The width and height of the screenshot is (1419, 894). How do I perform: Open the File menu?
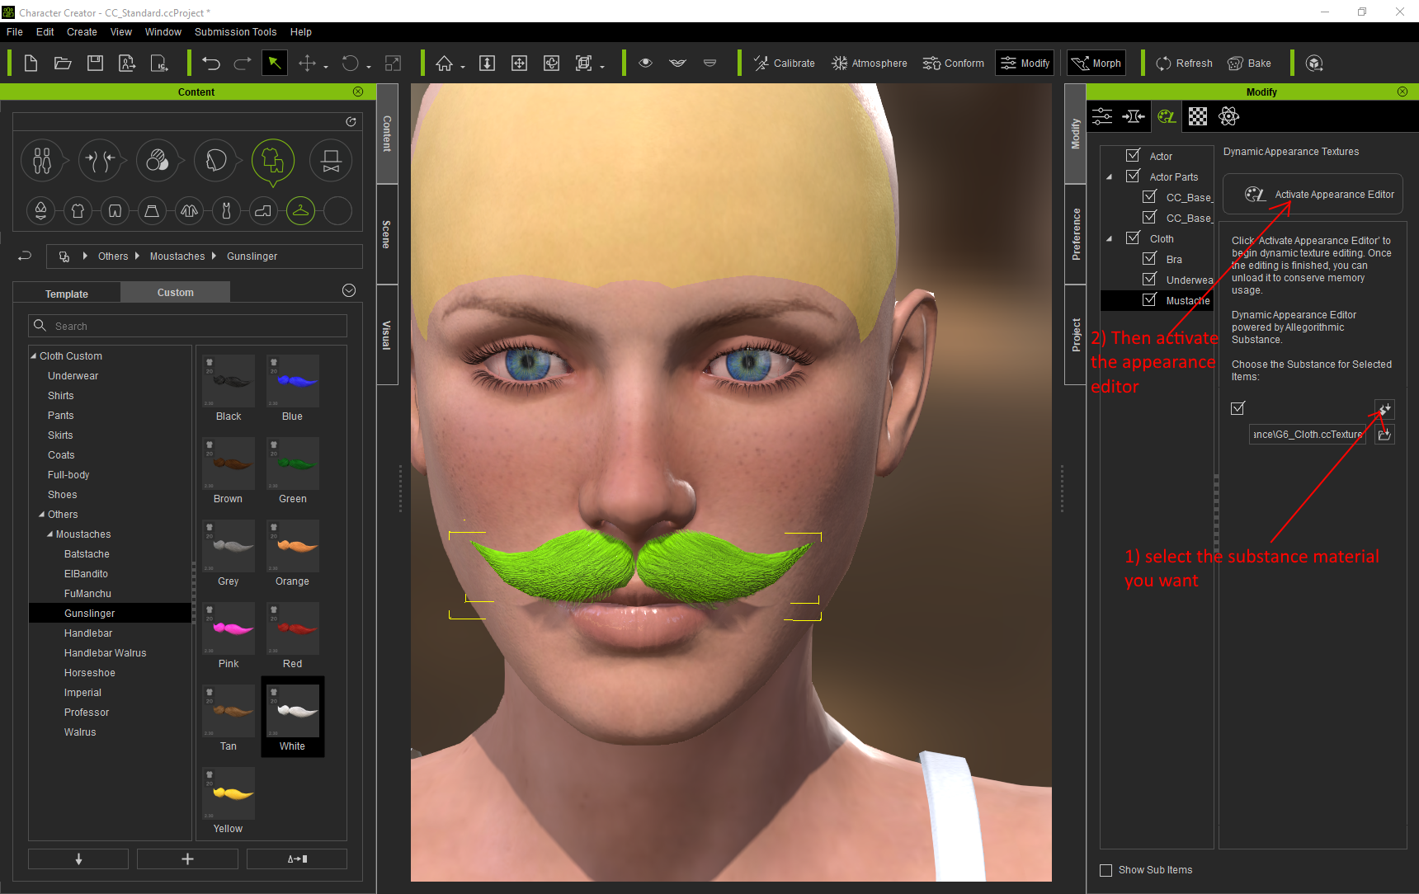pos(15,32)
